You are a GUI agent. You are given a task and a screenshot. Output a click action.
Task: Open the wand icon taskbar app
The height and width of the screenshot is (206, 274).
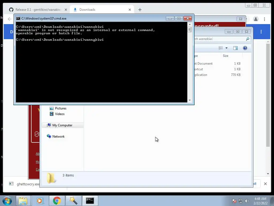coord(73,201)
